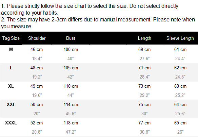Screen dimensions: 198x137
Task: Click the Tag Size column header
Action: (x=11, y=38)
